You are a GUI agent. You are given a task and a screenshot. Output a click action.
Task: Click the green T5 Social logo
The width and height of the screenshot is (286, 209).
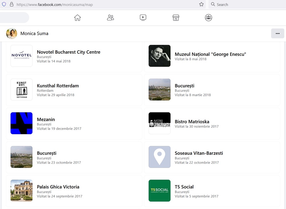pos(159,190)
